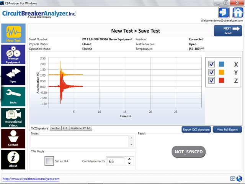Increase Confidence Factor with up arrow
The width and height of the screenshot is (245, 184).
click(x=129, y=159)
